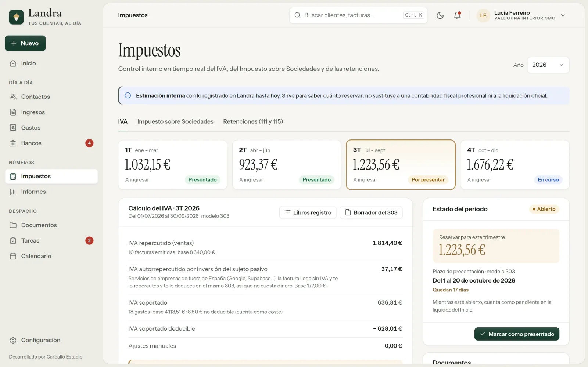Go to Contactos in the sidebar
Screen dimensions: 588x367
pos(51,97)
